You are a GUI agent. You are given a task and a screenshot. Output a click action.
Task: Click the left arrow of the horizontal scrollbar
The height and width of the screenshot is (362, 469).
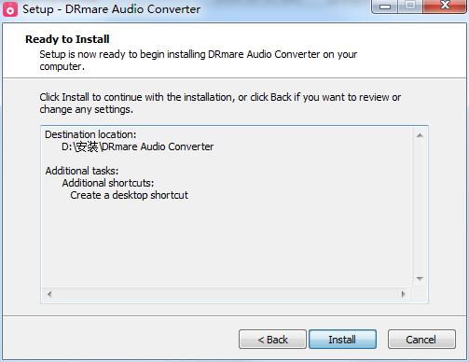49,294
